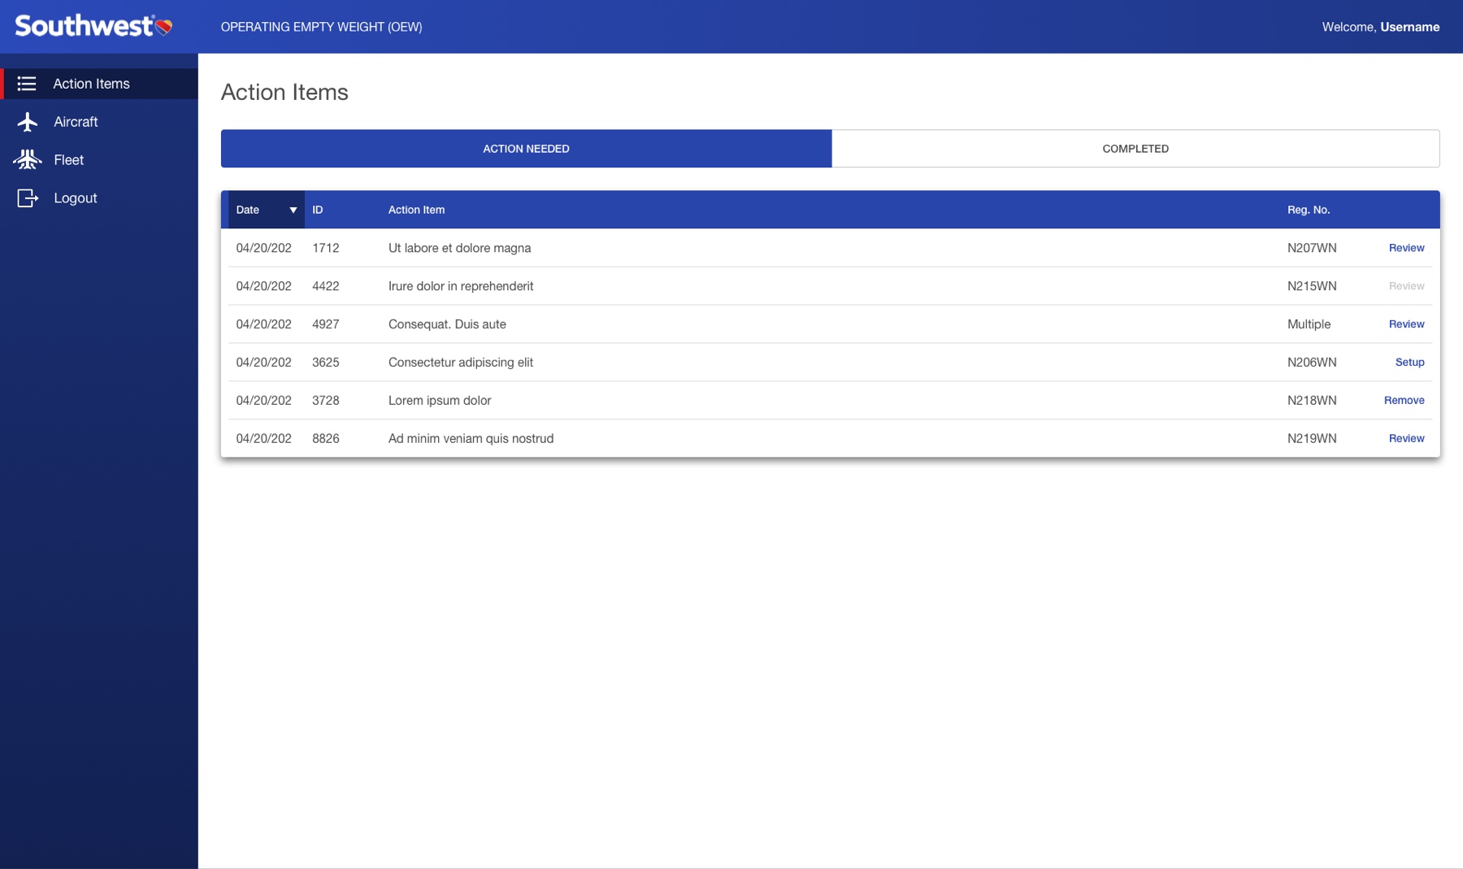Review action item 1712 for N207WN
This screenshot has width=1463, height=869.
point(1405,248)
